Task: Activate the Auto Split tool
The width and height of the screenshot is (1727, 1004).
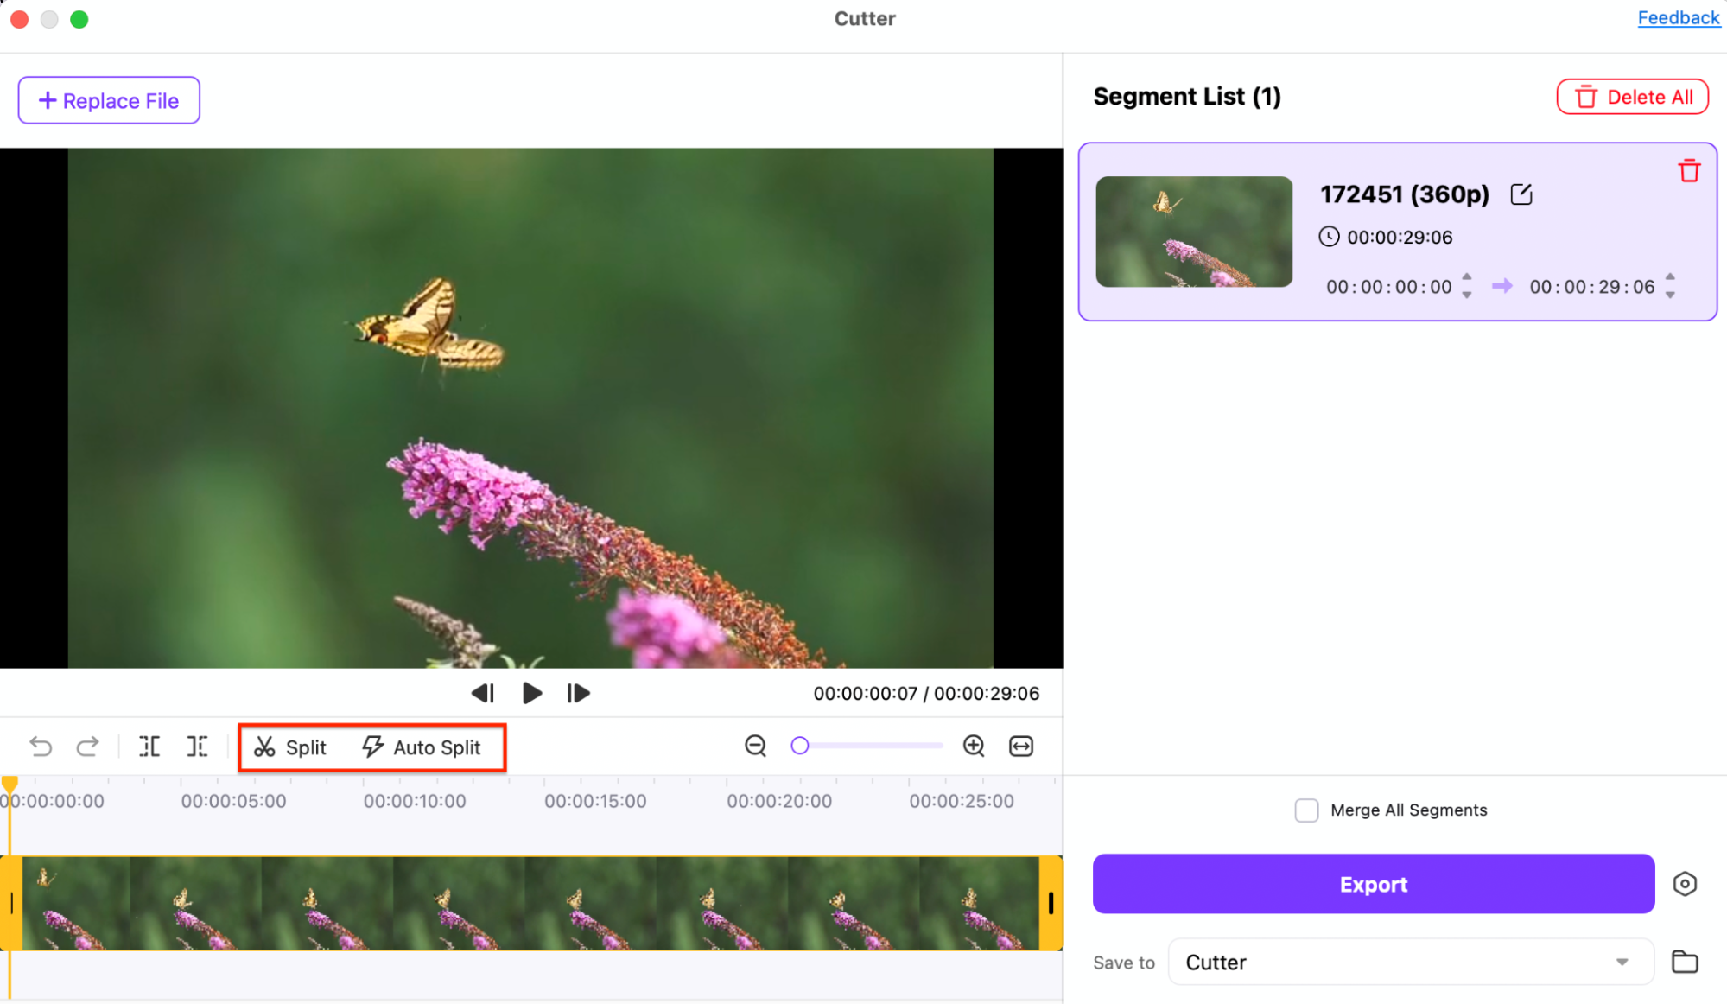Action: 422,747
